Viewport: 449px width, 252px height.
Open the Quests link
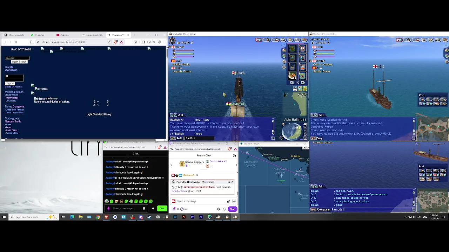click(x=9, y=67)
